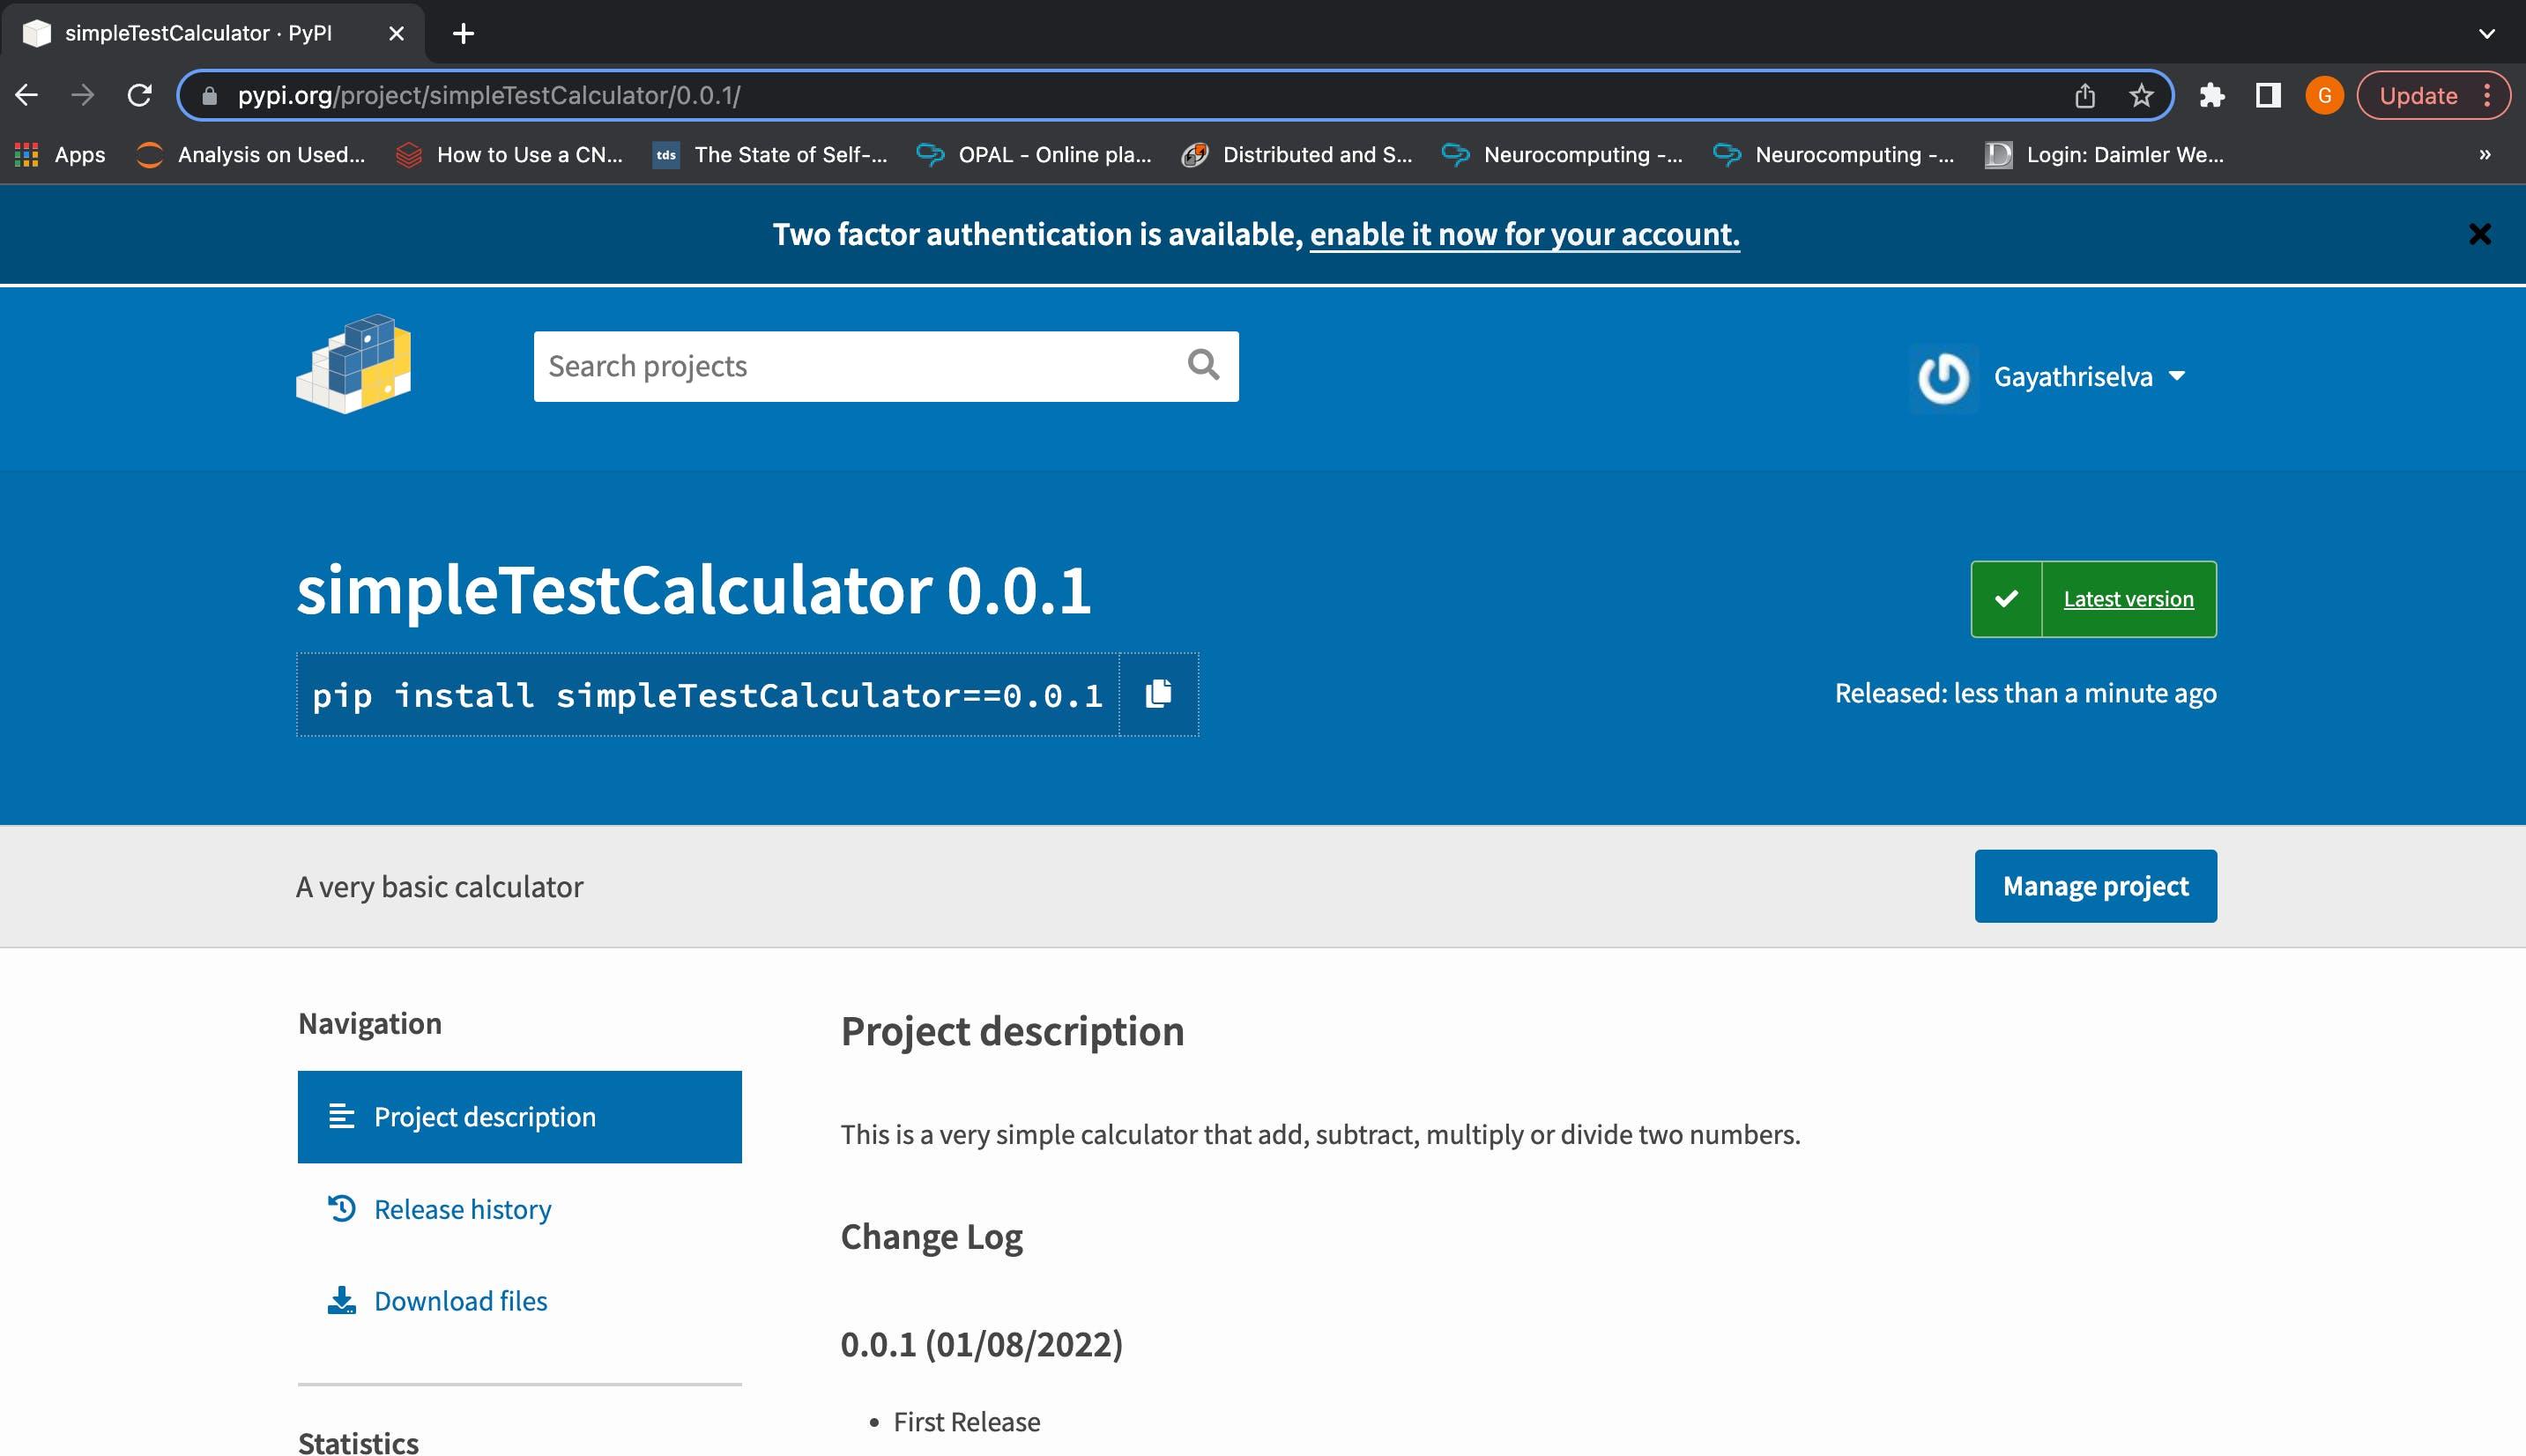Click the Manage project button
The image size is (2526, 1456).
click(2095, 886)
